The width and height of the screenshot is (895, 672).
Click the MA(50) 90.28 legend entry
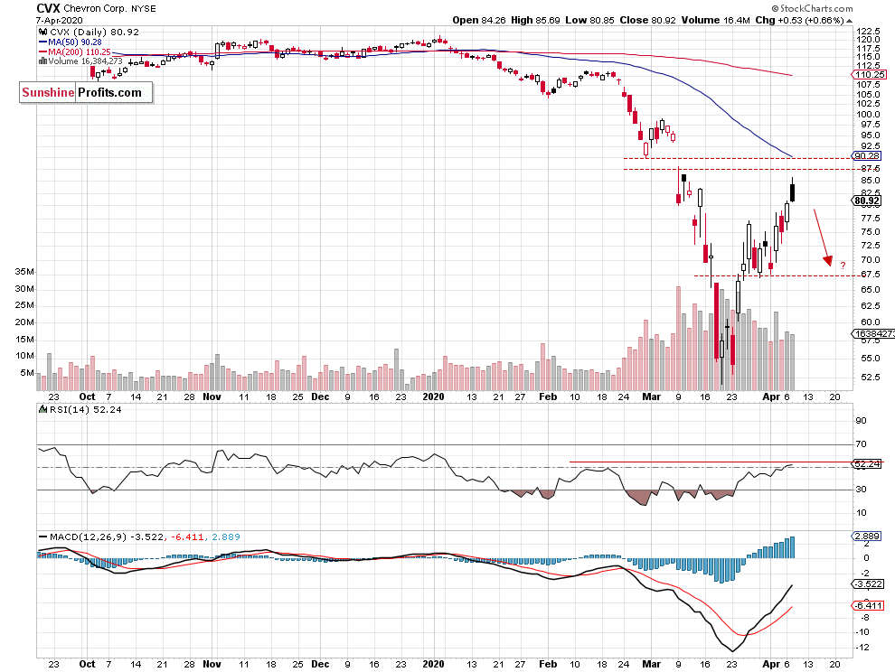(x=71, y=42)
